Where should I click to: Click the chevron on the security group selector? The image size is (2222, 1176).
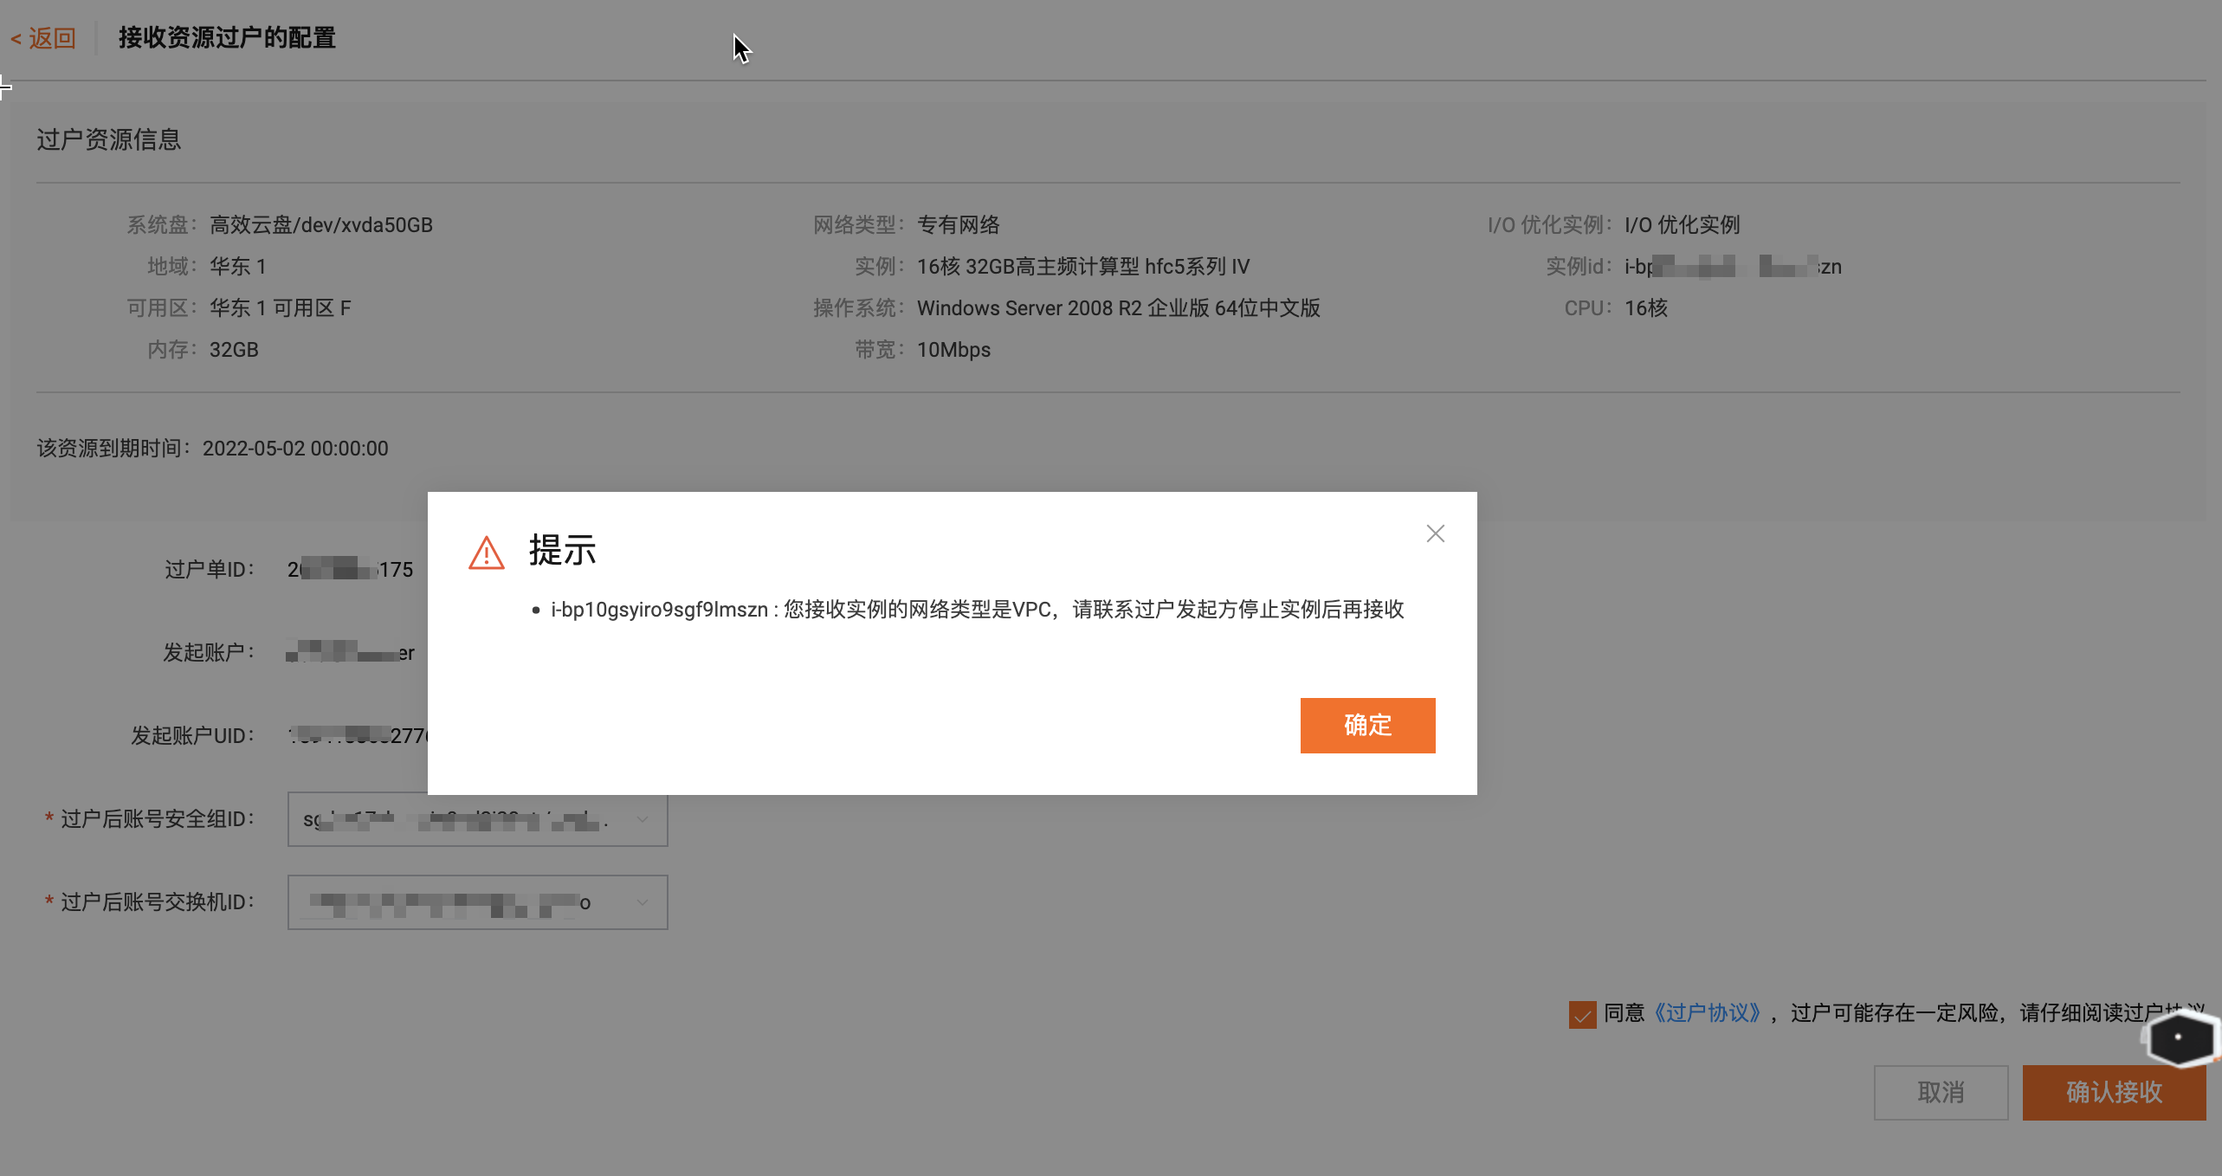coord(643,819)
